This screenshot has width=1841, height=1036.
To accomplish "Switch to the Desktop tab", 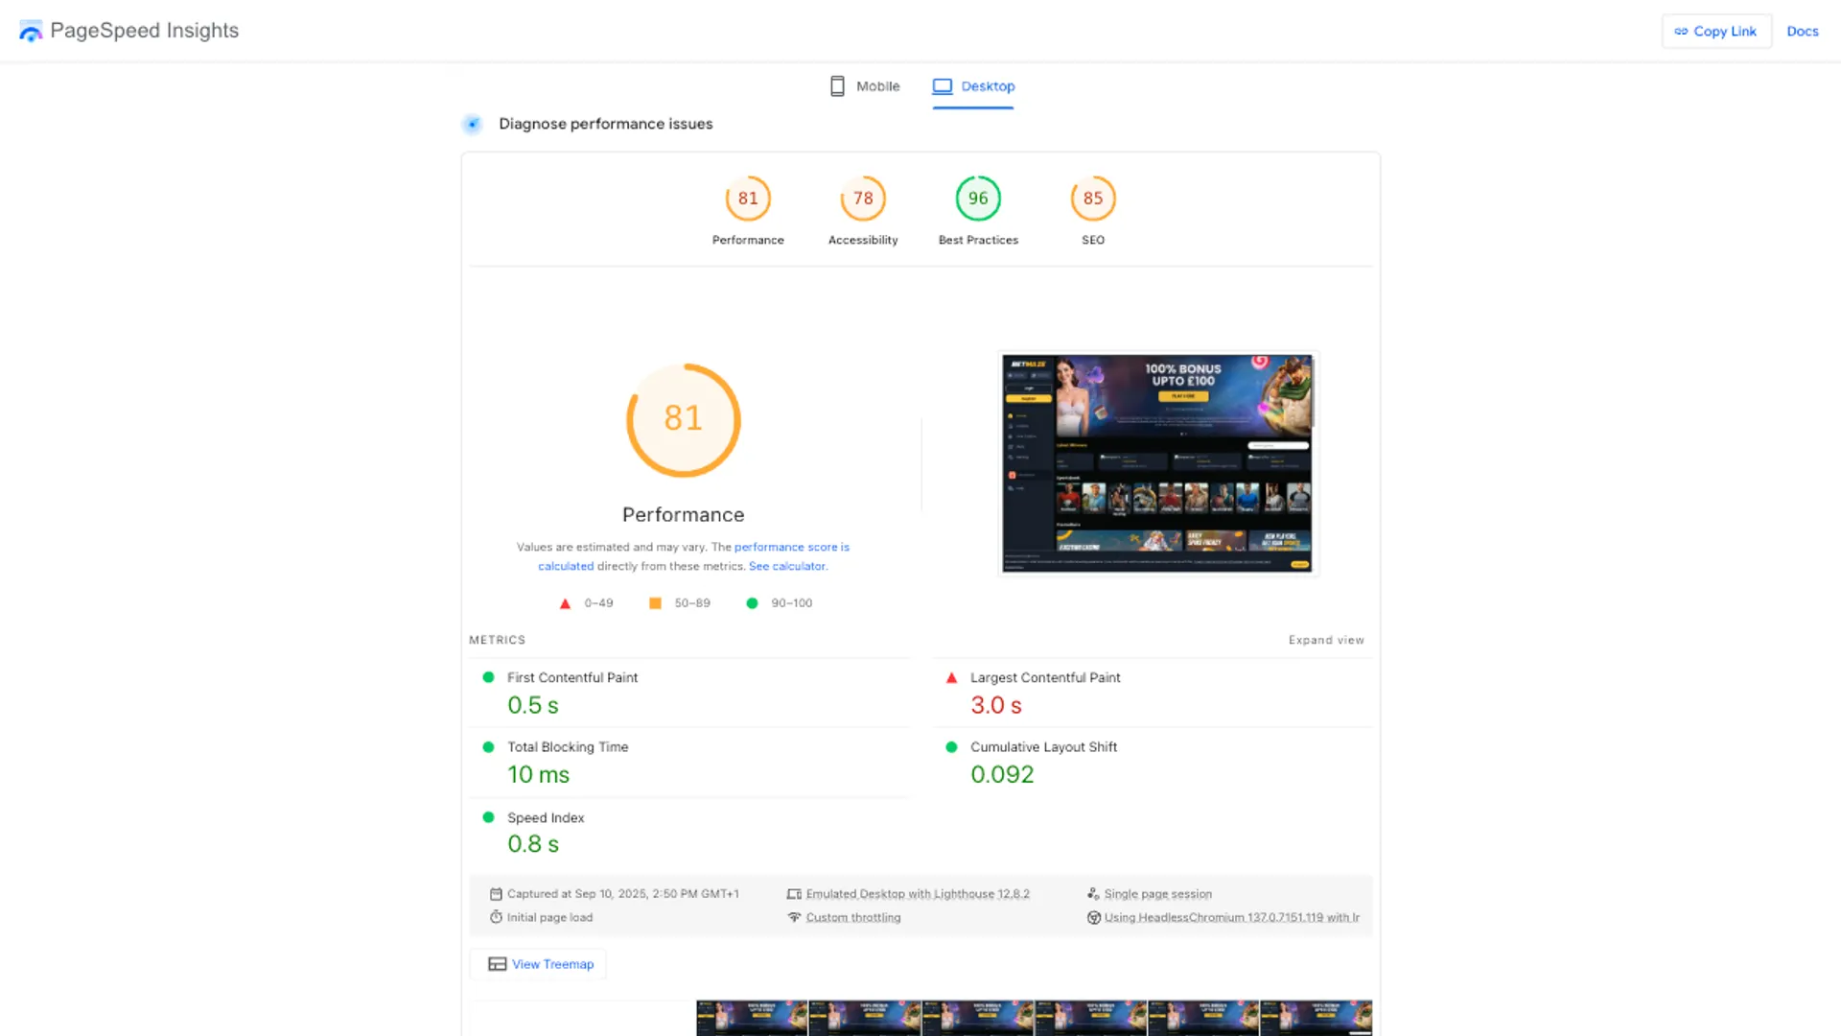I will pos(987,85).
